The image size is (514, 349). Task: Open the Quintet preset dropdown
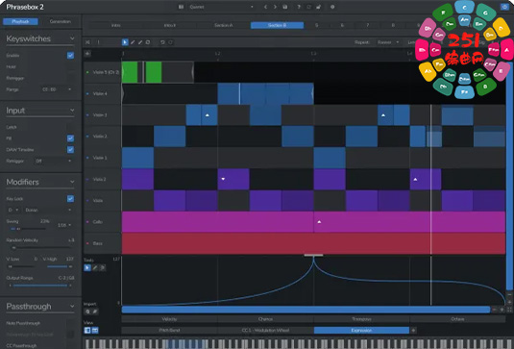tap(222, 7)
